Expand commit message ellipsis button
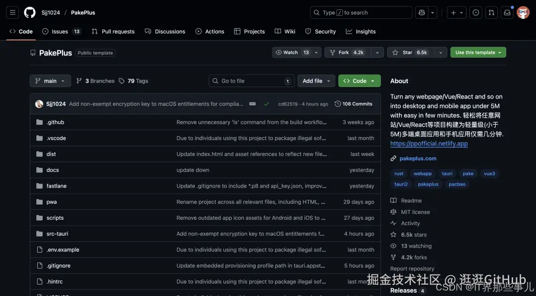The image size is (536, 296). 252,104
